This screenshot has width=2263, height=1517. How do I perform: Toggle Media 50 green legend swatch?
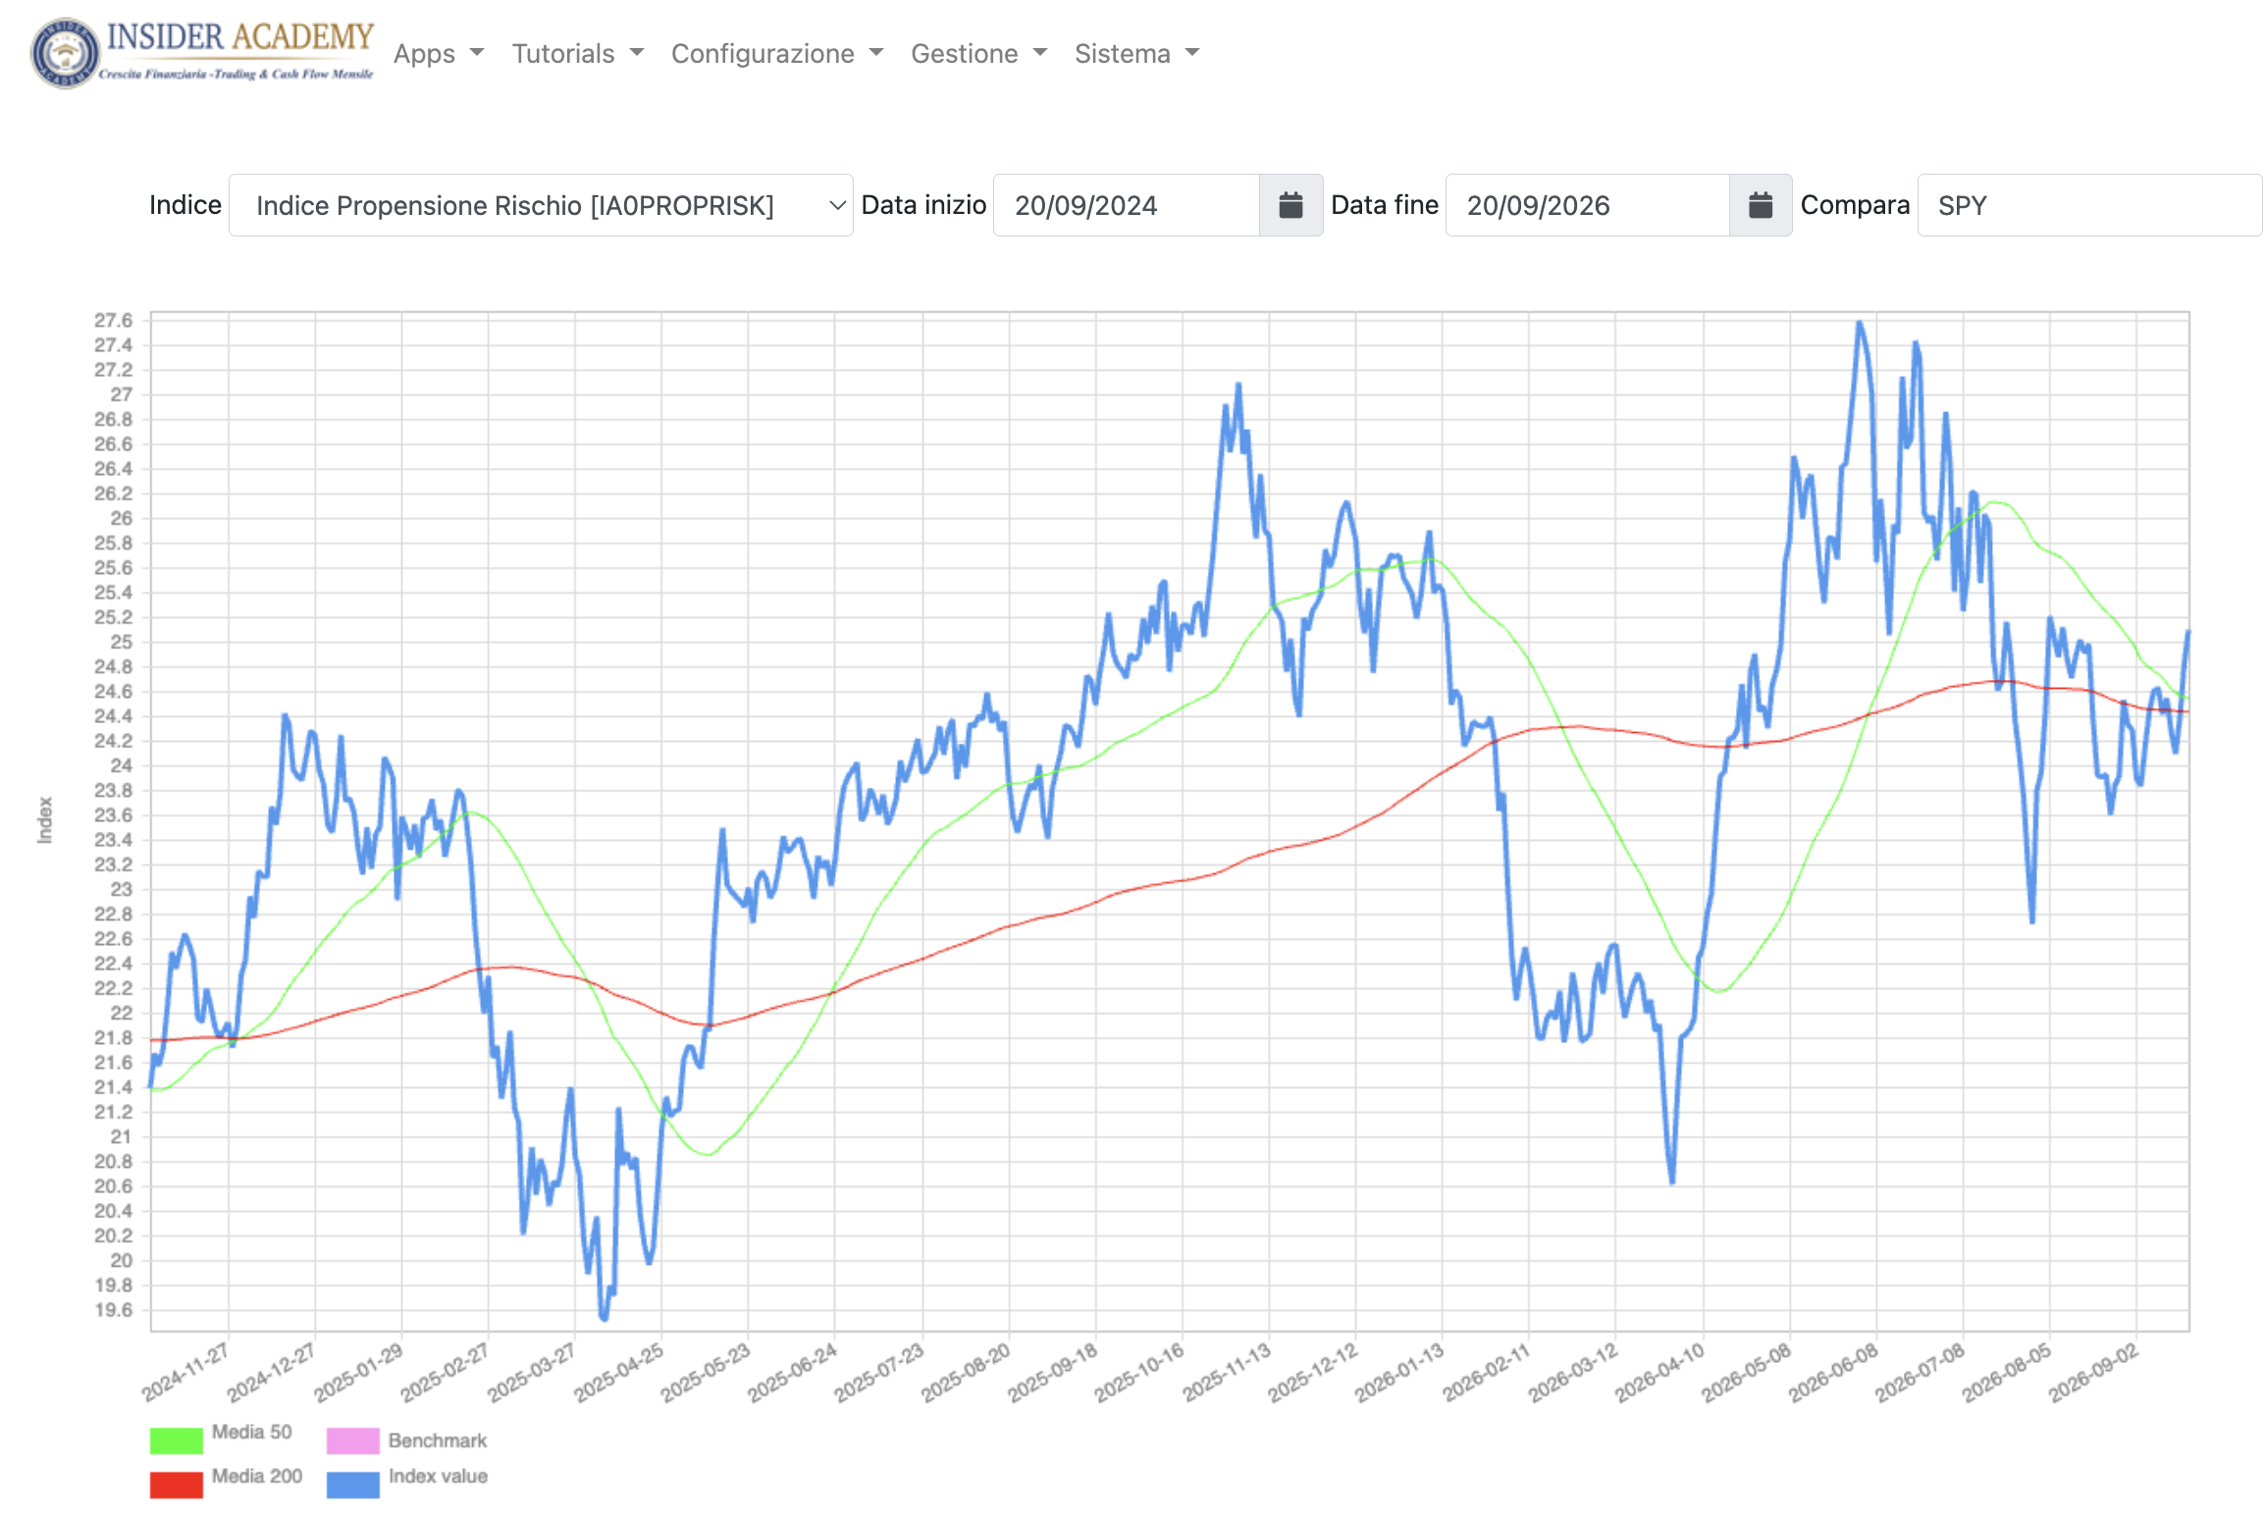point(177,1439)
